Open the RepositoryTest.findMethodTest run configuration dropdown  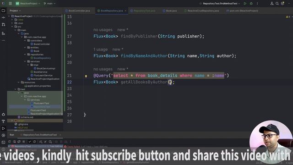220,4
